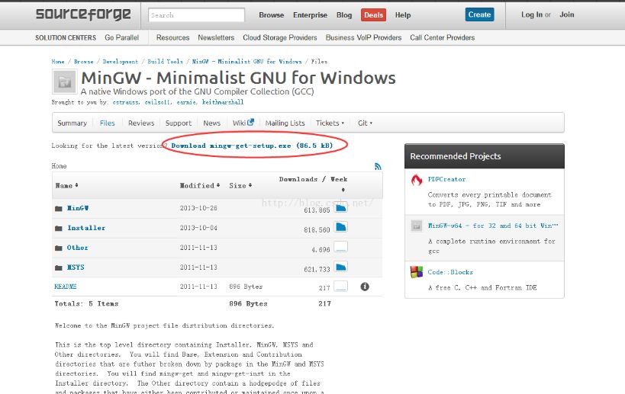The width and height of the screenshot is (625, 394).
Task: Sort files by Name column
Action: 66,185
